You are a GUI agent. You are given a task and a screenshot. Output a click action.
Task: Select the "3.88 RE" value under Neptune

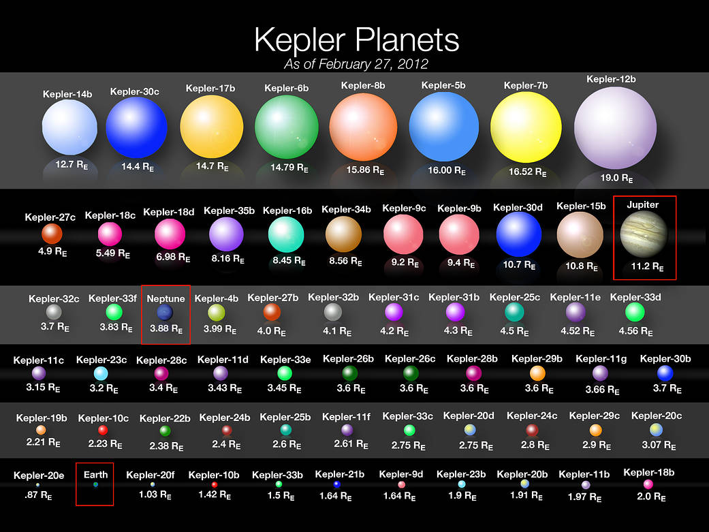(166, 328)
